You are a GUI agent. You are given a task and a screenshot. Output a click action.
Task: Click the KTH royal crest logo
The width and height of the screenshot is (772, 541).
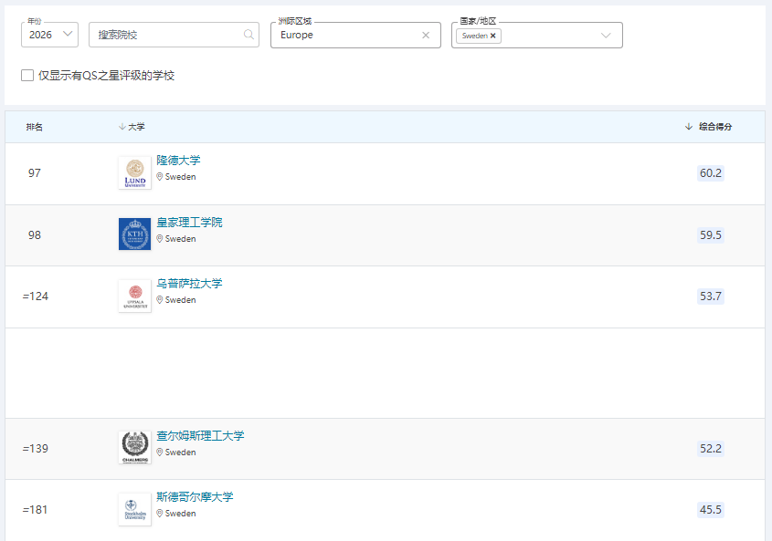134,234
